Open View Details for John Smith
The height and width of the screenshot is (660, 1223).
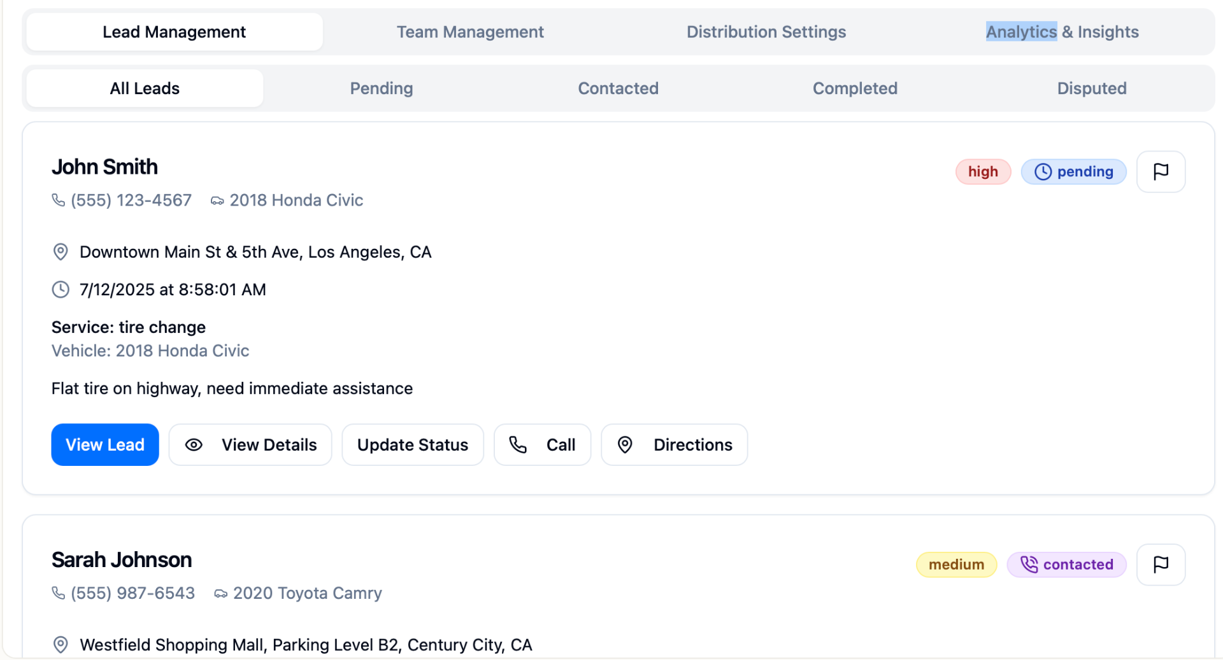point(250,445)
